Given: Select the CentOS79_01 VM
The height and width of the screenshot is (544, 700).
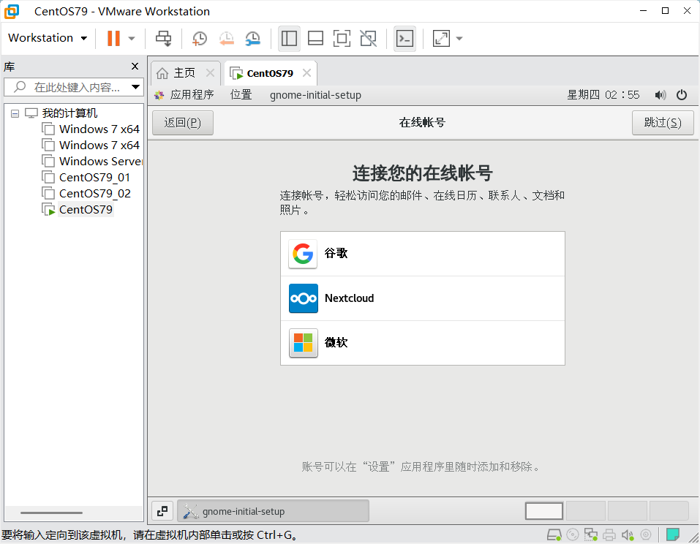Looking at the screenshot, I should [x=94, y=177].
